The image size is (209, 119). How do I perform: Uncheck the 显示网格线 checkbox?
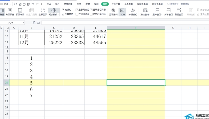77,10
